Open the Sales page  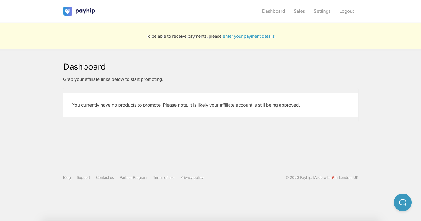tap(299, 11)
